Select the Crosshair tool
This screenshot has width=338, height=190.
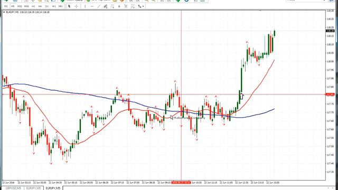76,6
